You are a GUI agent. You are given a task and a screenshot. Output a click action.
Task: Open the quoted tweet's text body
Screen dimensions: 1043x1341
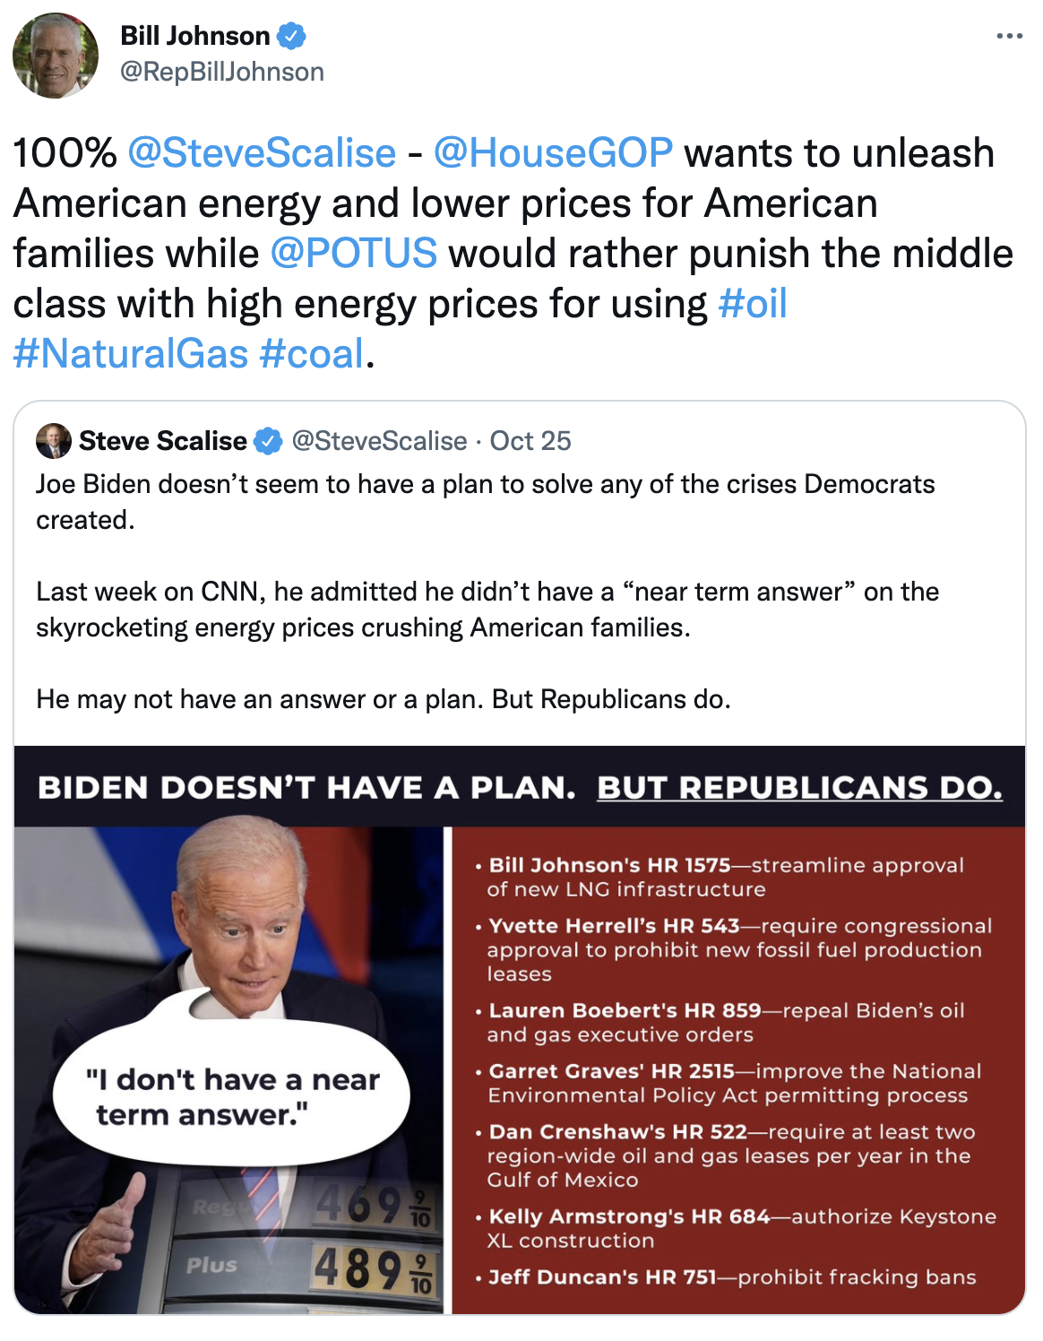point(484,592)
